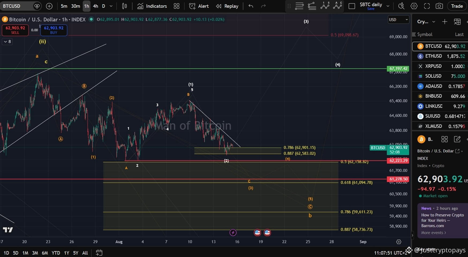The height and width of the screenshot is (257, 468).
Task: Select the 3M date range
Action: [x=35, y=253]
